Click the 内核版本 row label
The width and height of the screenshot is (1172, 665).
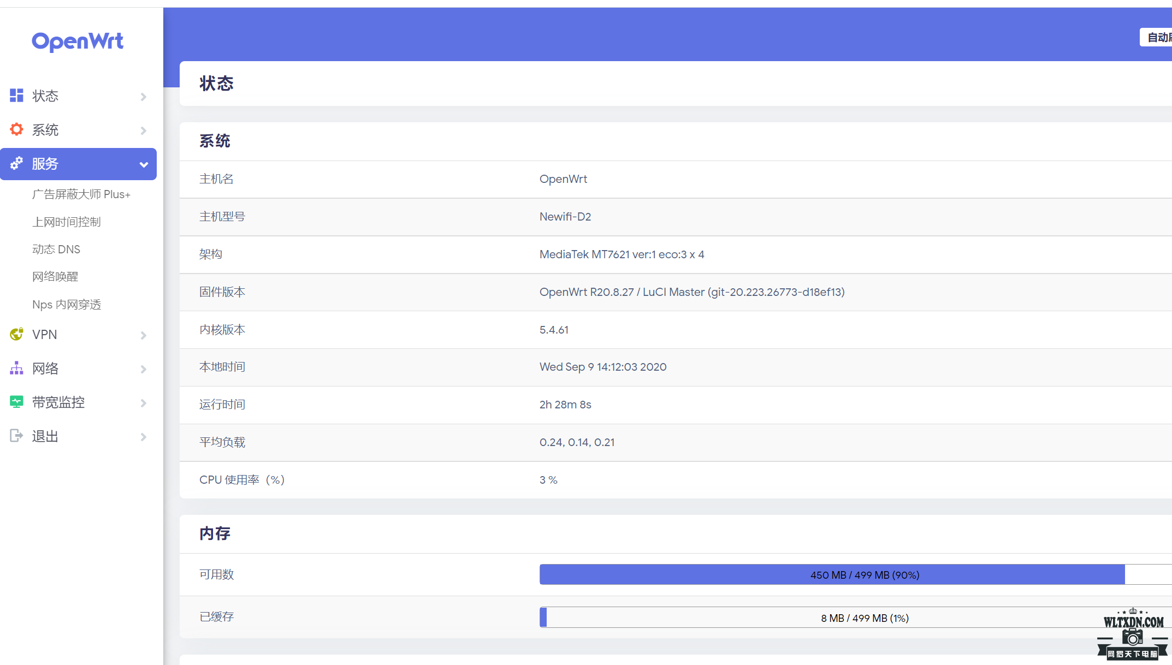click(222, 330)
